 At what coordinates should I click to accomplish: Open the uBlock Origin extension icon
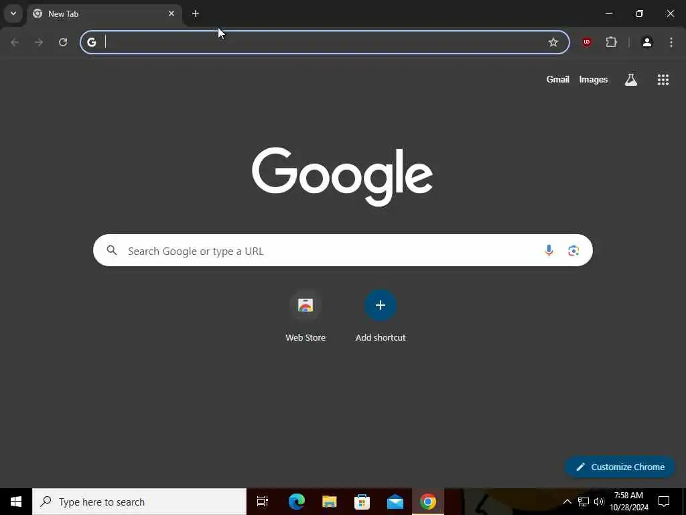tap(587, 42)
